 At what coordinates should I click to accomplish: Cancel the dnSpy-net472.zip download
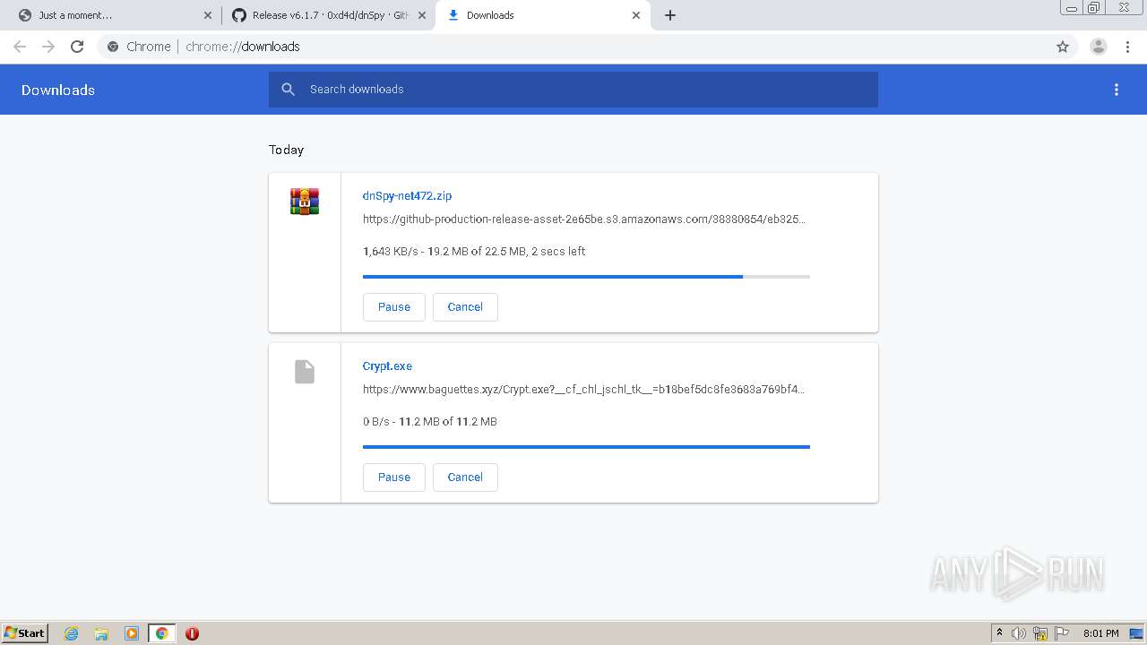click(465, 306)
